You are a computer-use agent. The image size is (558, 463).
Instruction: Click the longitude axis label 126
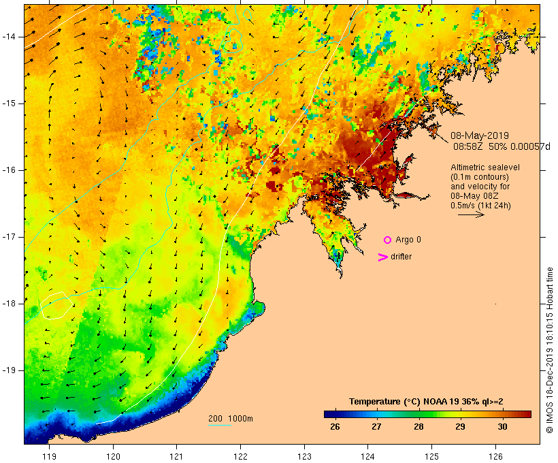[x=495, y=456]
